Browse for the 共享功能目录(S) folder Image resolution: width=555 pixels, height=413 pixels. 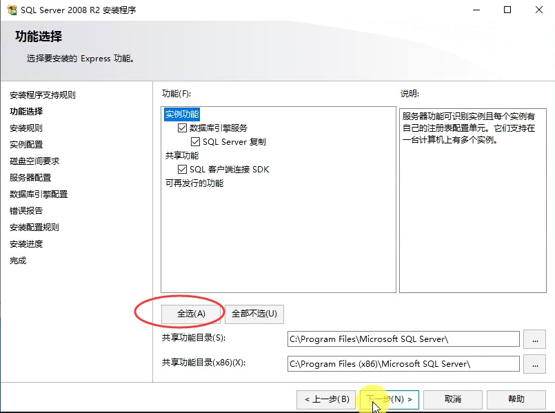tap(535, 339)
